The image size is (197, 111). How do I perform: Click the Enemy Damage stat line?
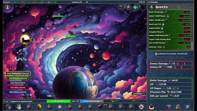(x=171, y=64)
